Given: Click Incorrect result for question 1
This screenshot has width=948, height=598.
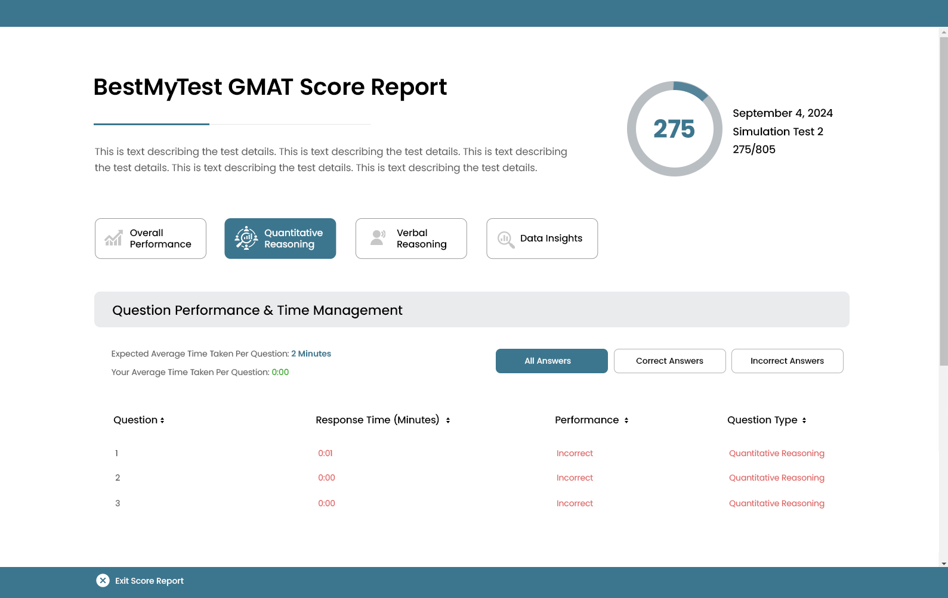Looking at the screenshot, I should (575, 453).
